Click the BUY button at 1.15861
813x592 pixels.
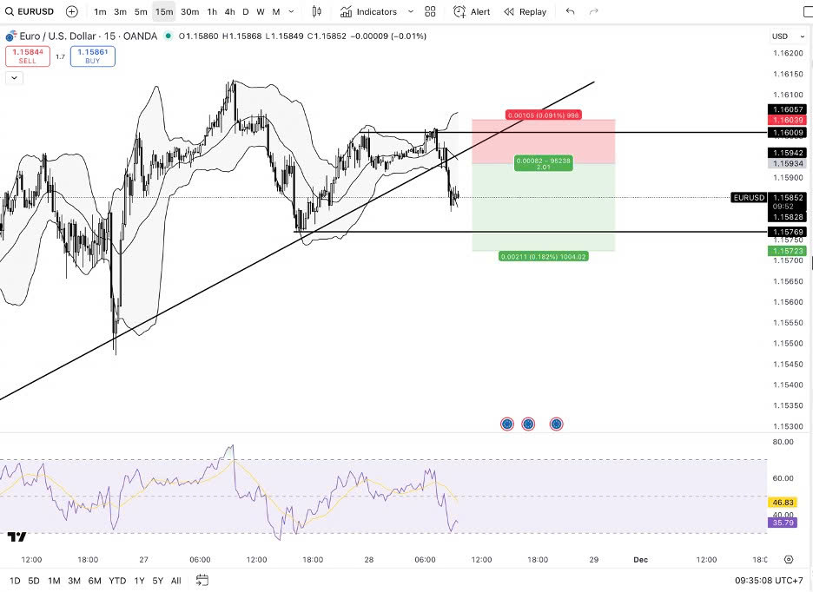(x=92, y=56)
